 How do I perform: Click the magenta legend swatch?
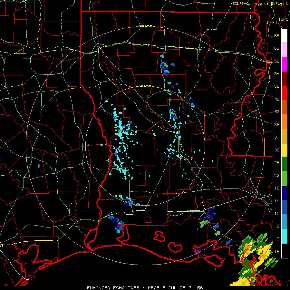[285, 64]
